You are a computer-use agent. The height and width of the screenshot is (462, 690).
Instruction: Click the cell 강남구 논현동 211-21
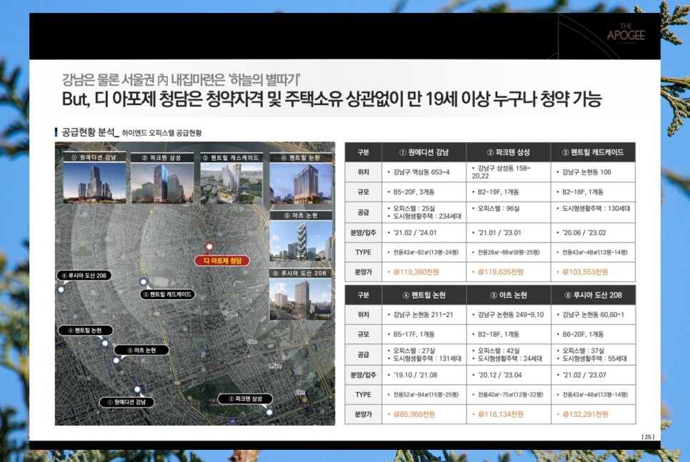(x=424, y=315)
